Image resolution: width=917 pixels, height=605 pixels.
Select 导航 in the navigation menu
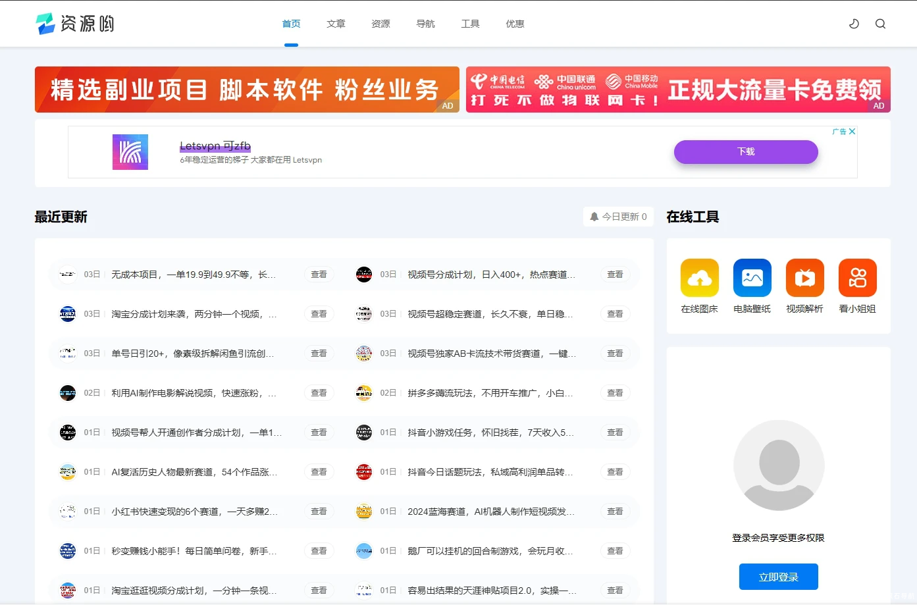pos(425,24)
